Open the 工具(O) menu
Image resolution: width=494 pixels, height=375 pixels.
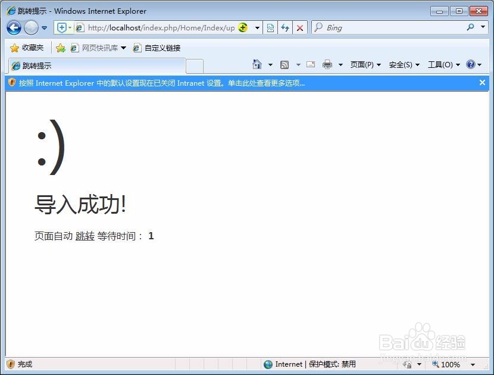pos(443,64)
